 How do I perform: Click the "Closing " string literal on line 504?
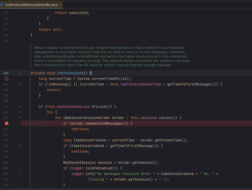point(98,179)
